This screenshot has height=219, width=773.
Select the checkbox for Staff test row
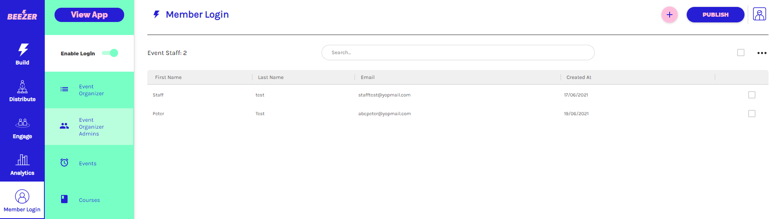coord(751,95)
